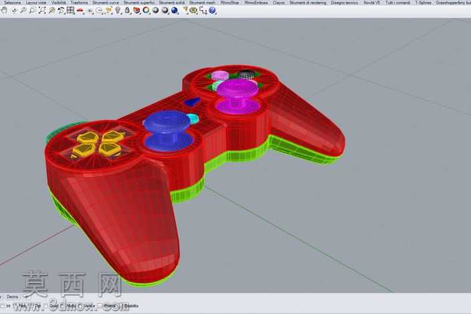Open the Seleziona toolbar tab
Screen dimensions: 471x314
coord(12,3)
